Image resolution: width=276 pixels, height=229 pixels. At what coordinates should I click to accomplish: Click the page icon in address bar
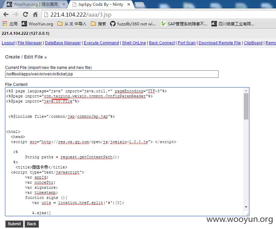click(x=46, y=15)
